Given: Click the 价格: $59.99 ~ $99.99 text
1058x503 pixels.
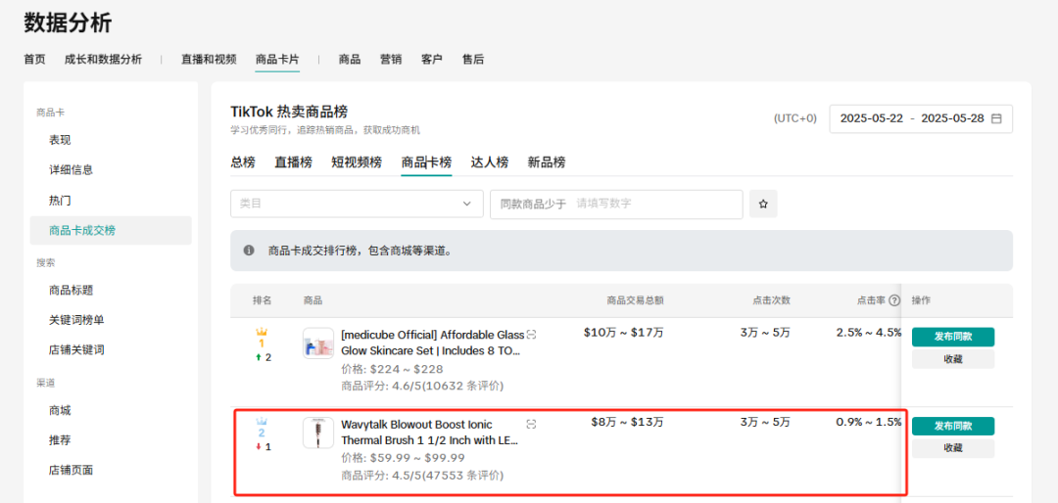Looking at the screenshot, I should point(403,459).
